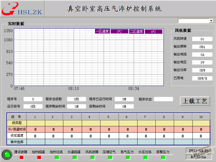Click the 输出电压 value 0V
216x162 pixels.
(202, 63)
